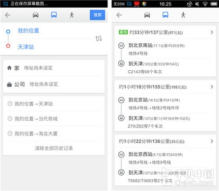Select 地铁4号线→地铁9号线
This screenshot has width=219, height=191.
150,162
